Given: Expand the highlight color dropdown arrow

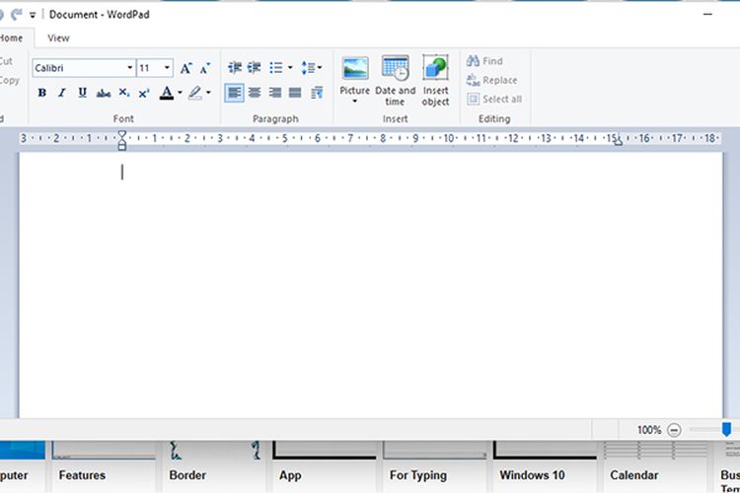Looking at the screenshot, I should (208, 93).
